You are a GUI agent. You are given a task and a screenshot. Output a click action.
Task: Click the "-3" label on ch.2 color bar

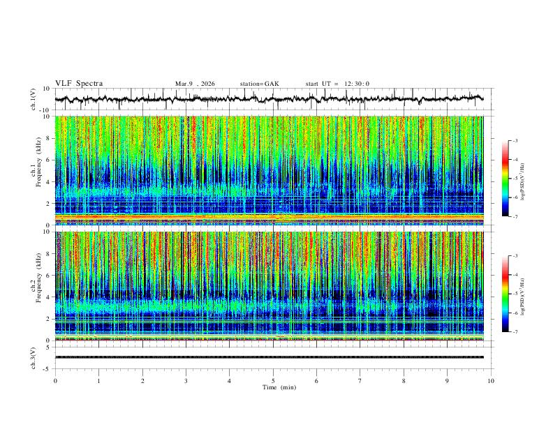click(x=515, y=256)
